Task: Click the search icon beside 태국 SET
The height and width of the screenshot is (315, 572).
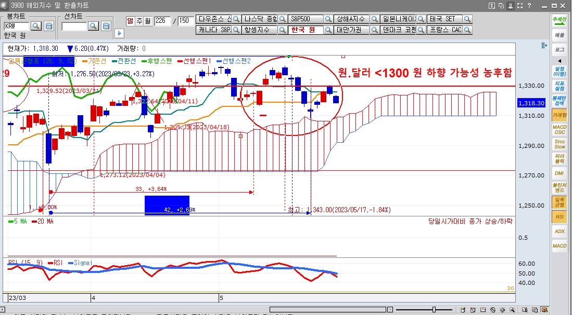Action: pos(467,19)
